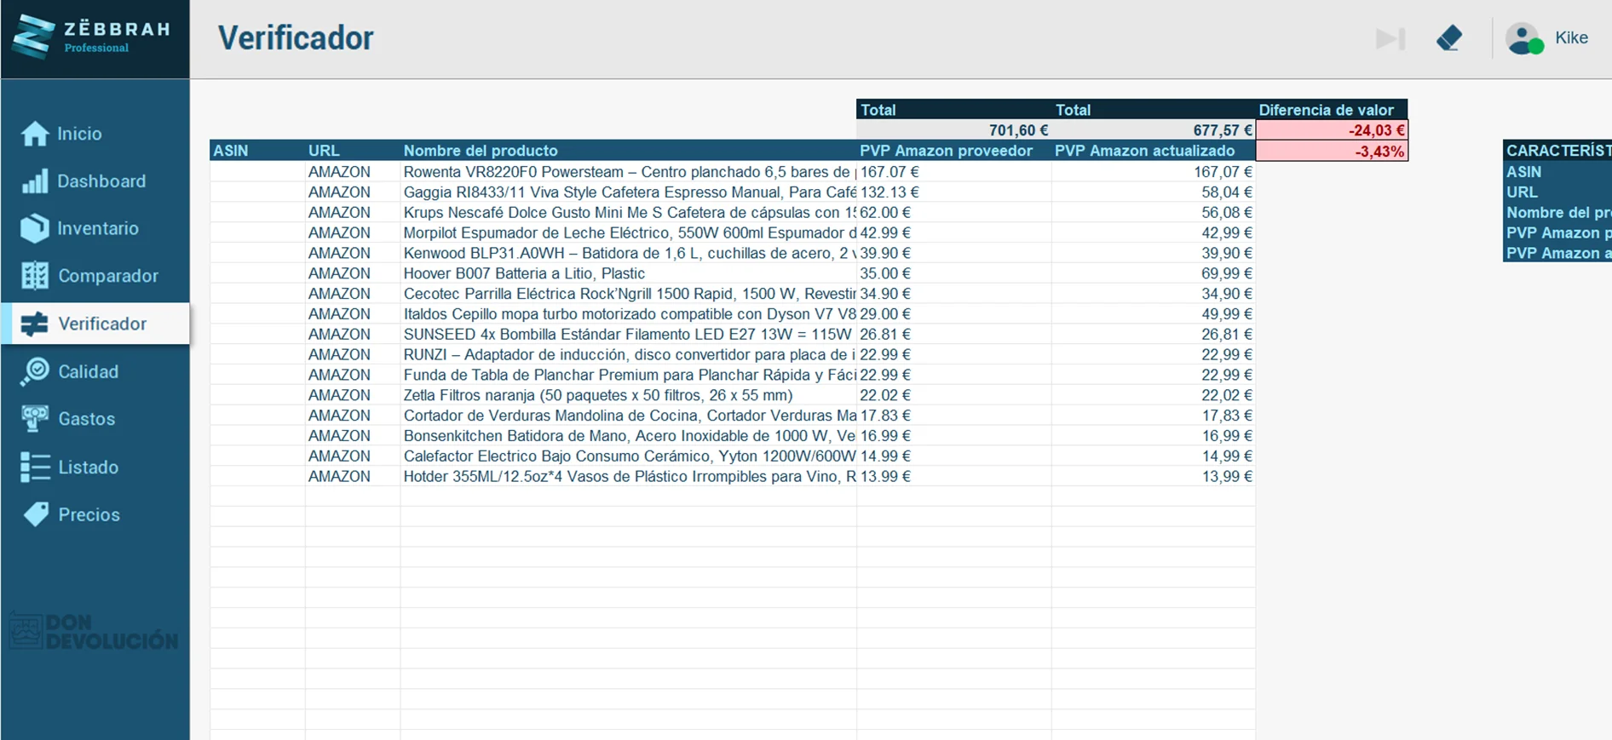Select the Rowenta VR8220F0 Powersteam product row
The height and width of the screenshot is (740, 1612).
click(629, 172)
